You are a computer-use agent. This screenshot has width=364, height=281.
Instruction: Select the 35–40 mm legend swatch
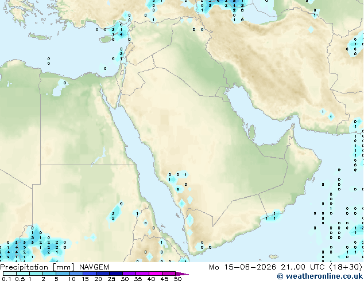coord(142,274)
